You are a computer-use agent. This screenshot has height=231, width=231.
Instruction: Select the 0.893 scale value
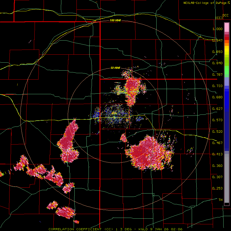(x=217, y=52)
